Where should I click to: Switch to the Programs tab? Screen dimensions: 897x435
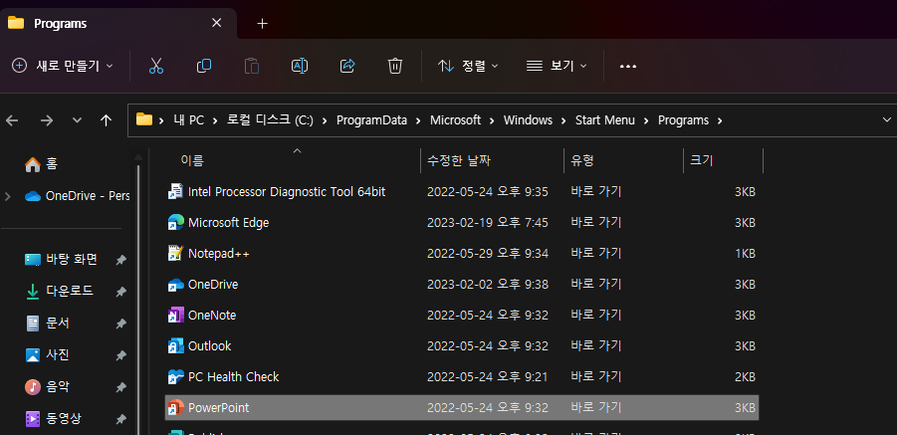click(118, 24)
